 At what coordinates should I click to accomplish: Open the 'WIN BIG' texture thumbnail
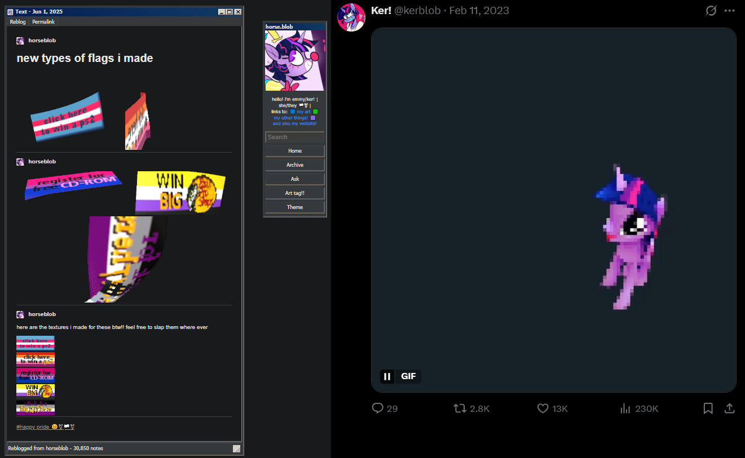coord(36,391)
